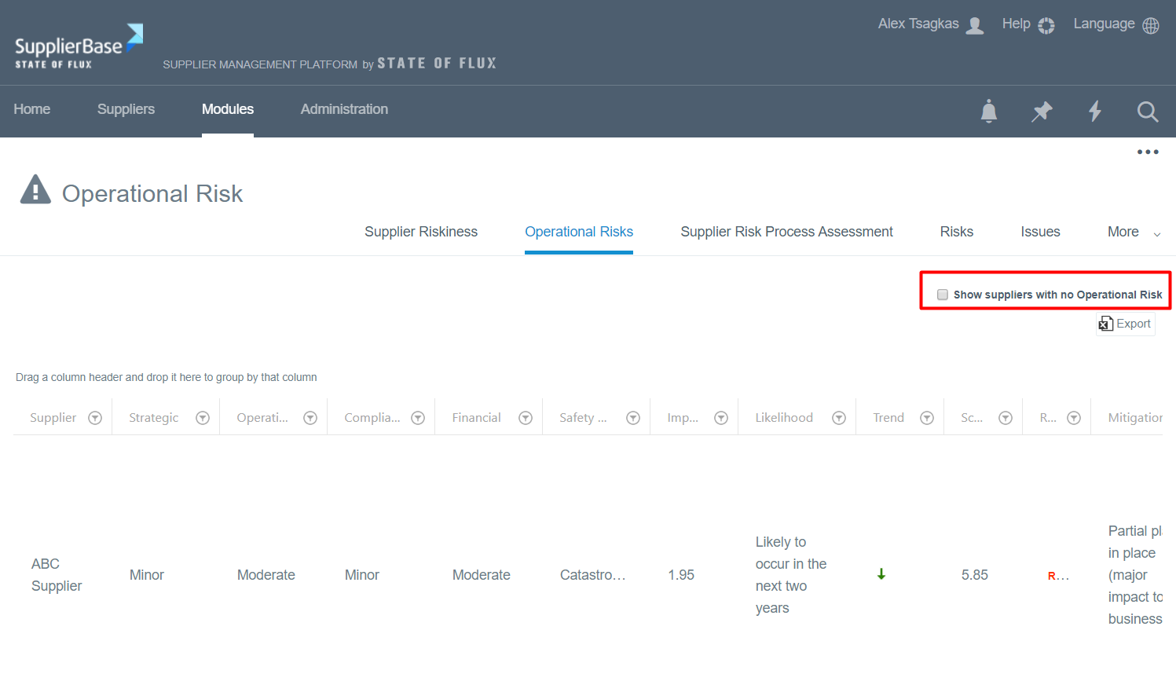Click the Alex Tsagkas user profile icon
1176x685 pixels.
[974, 25]
